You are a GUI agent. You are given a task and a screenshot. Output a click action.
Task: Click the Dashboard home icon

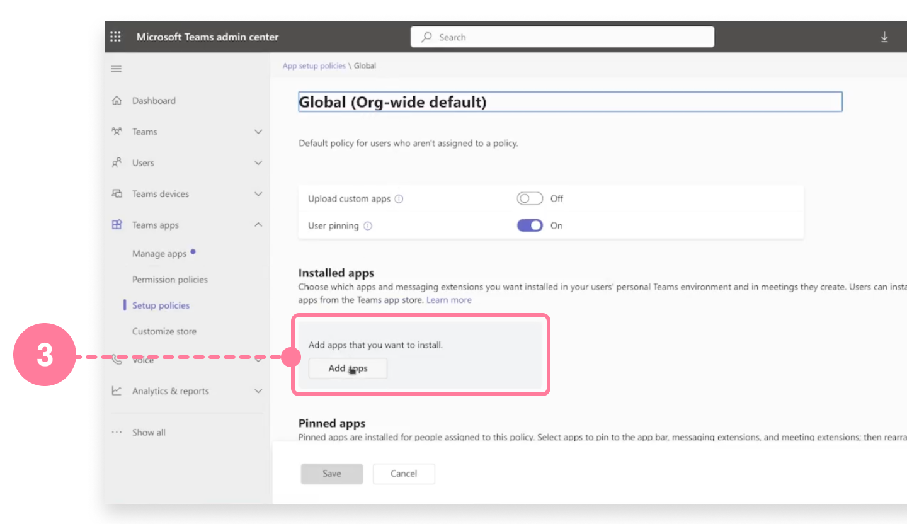[117, 101]
